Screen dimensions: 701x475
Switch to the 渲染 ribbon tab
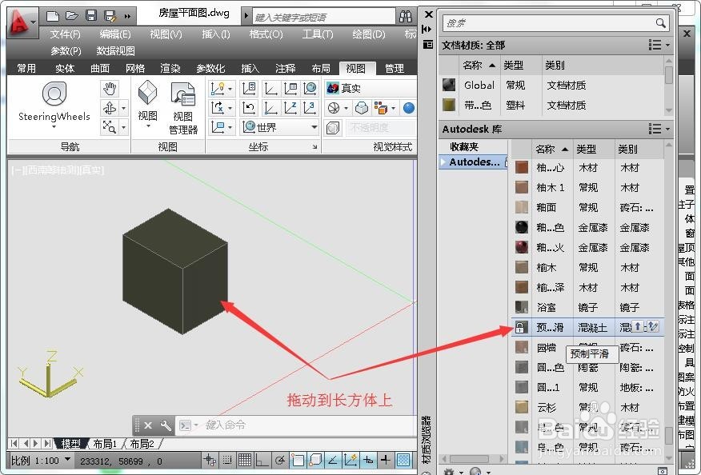169,68
